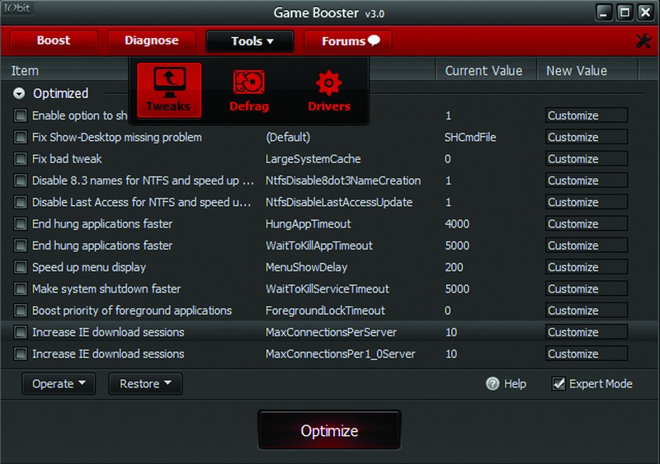Click Customize in 'Enable option' row

coord(587,115)
